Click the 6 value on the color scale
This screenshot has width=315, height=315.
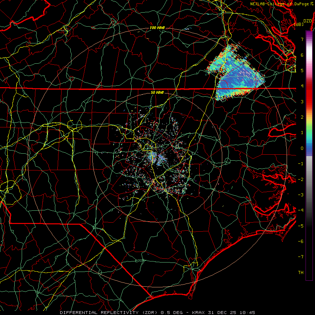tap(302, 55)
